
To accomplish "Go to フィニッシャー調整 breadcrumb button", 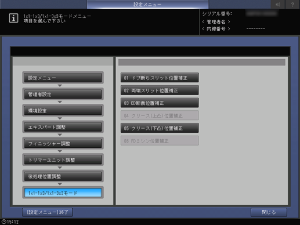I will coord(63,143).
